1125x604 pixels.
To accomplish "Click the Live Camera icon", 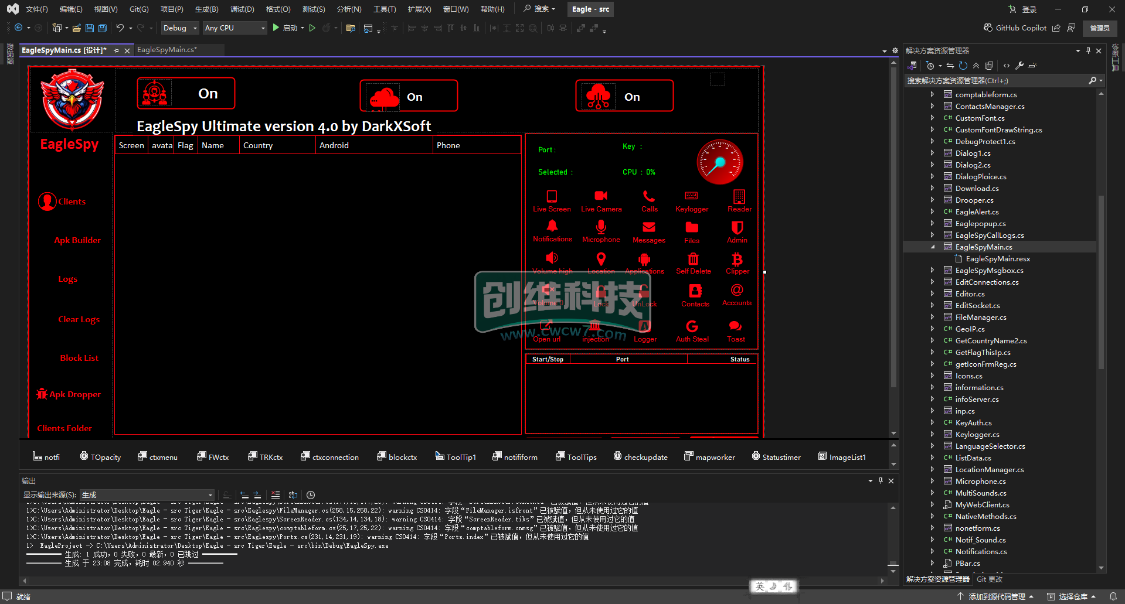I will (x=601, y=196).
